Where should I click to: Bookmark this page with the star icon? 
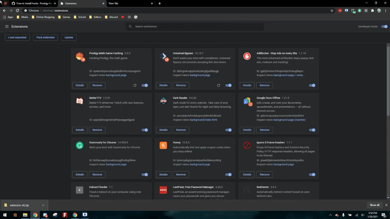[x=332, y=11]
